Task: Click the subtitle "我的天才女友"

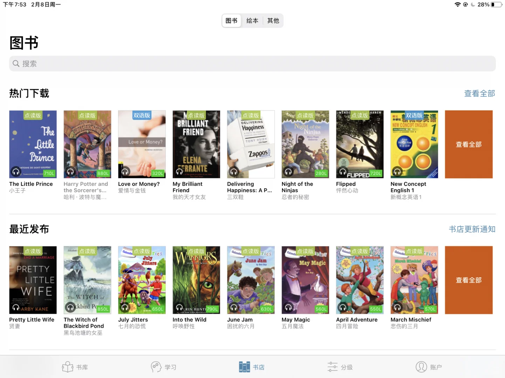Action: [x=189, y=197]
